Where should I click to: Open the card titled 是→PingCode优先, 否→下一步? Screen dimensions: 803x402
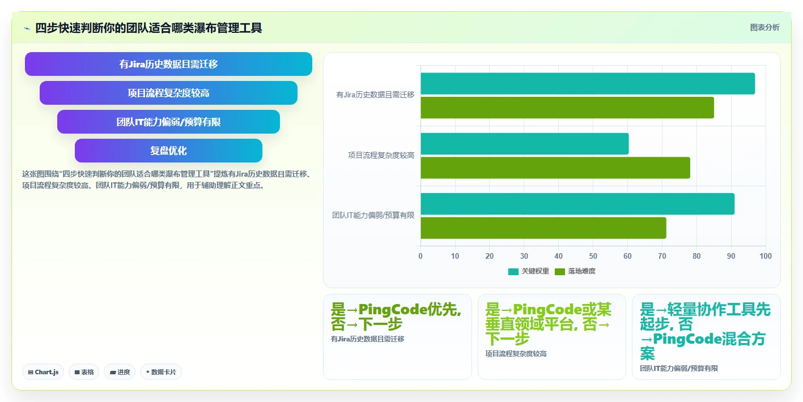pos(397,336)
